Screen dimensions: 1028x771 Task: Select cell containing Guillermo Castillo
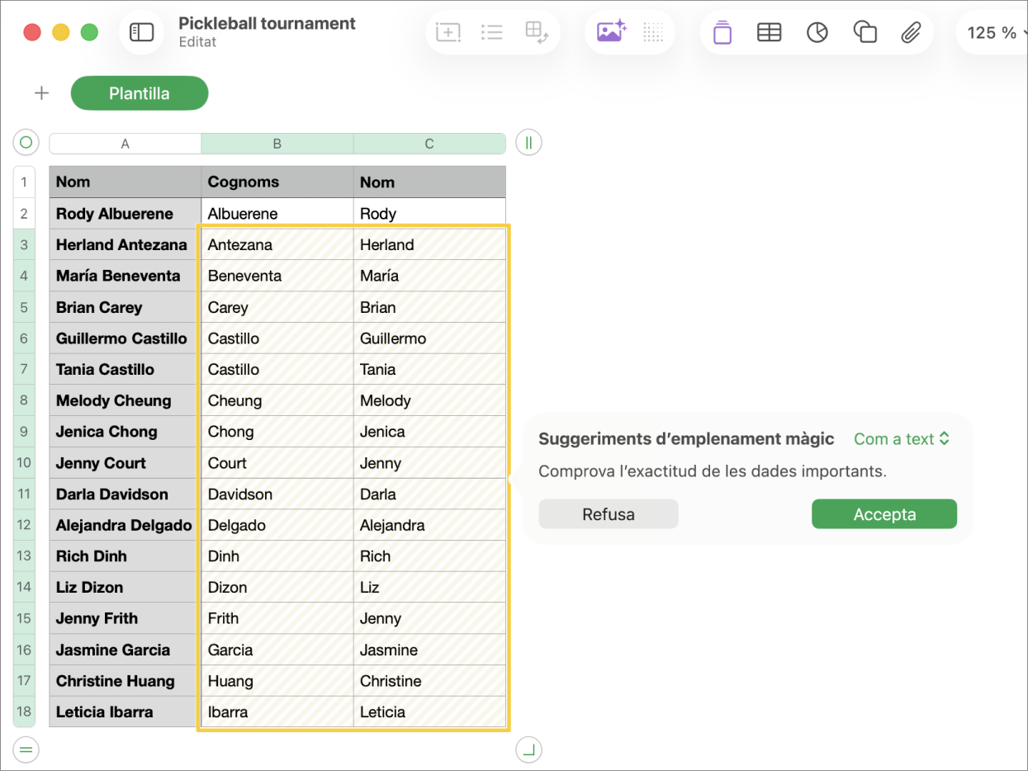pyautogui.click(x=125, y=338)
